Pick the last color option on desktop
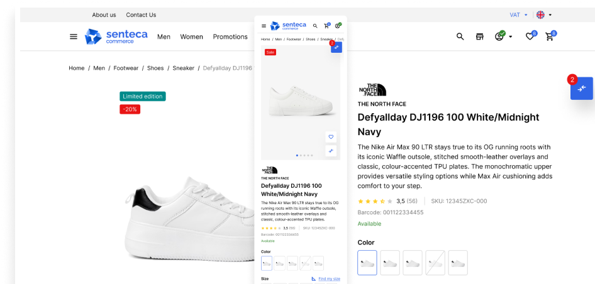This screenshot has width=595, height=284. point(458,263)
